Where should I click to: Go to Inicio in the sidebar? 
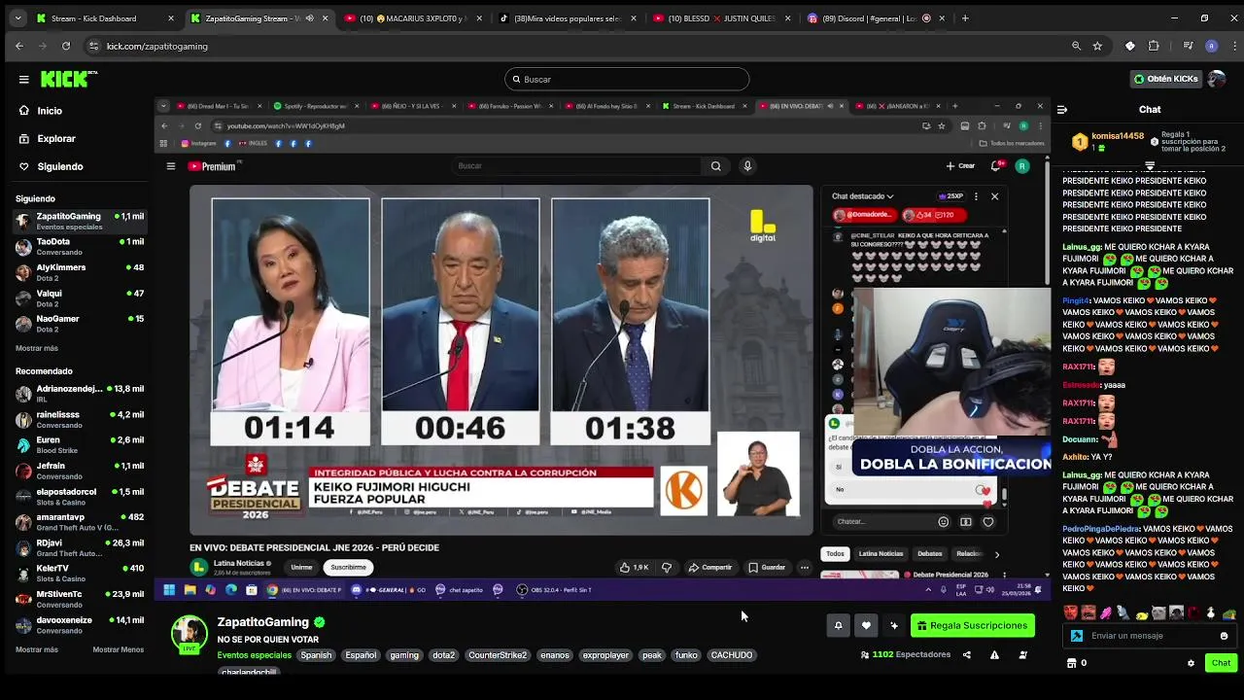(50, 111)
